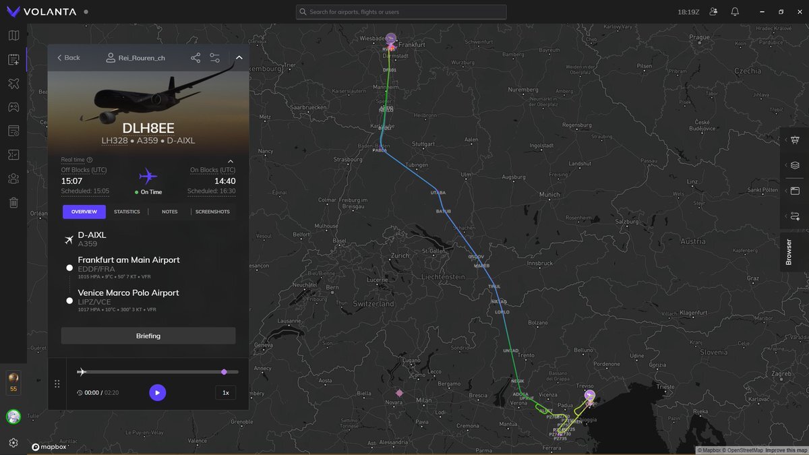Open flight display options sliders icon
The height and width of the screenshot is (455, 809).
click(x=215, y=58)
